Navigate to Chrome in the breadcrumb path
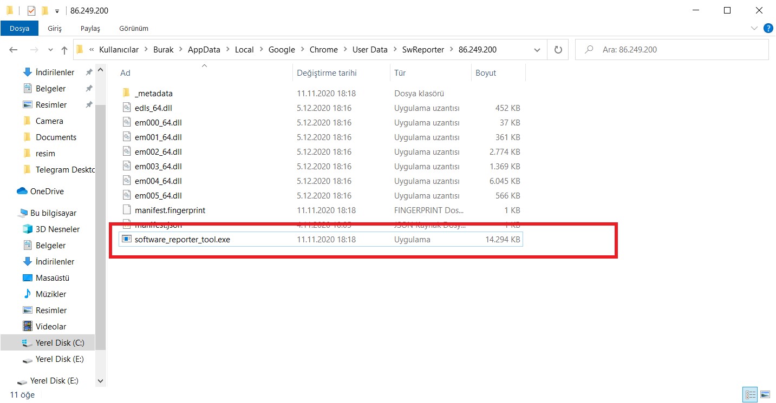 click(x=324, y=49)
